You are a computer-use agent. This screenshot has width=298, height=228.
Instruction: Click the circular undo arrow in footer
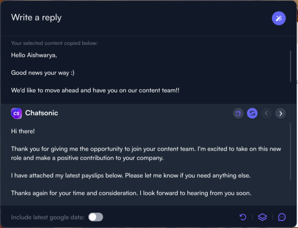click(243, 217)
